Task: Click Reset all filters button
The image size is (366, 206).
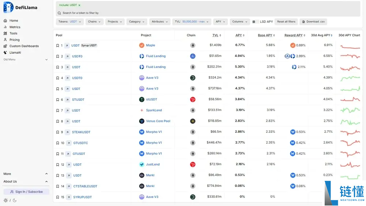Action: tap(286, 22)
